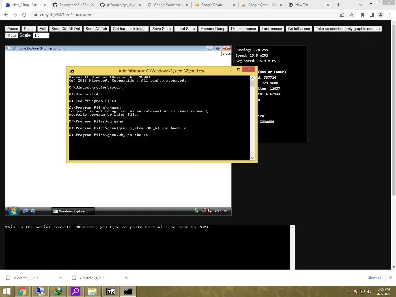Click the Load State button

click(186, 29)
